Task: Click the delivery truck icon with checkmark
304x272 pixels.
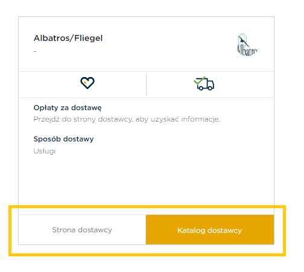Action: coord(204,84)
